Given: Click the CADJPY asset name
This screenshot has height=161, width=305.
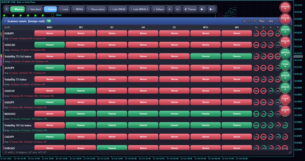Looking at the screenshot, I should [9, 137].
